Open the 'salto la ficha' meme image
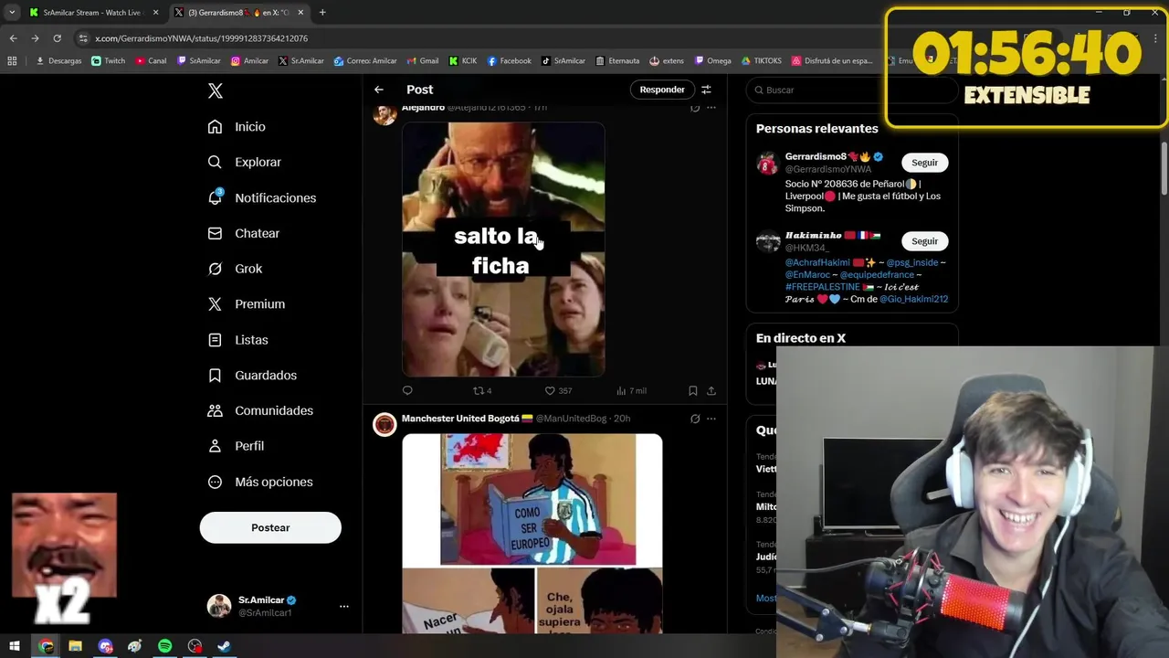The width and height of the screenshot is (1169, 658). click(x=503, y=249)
